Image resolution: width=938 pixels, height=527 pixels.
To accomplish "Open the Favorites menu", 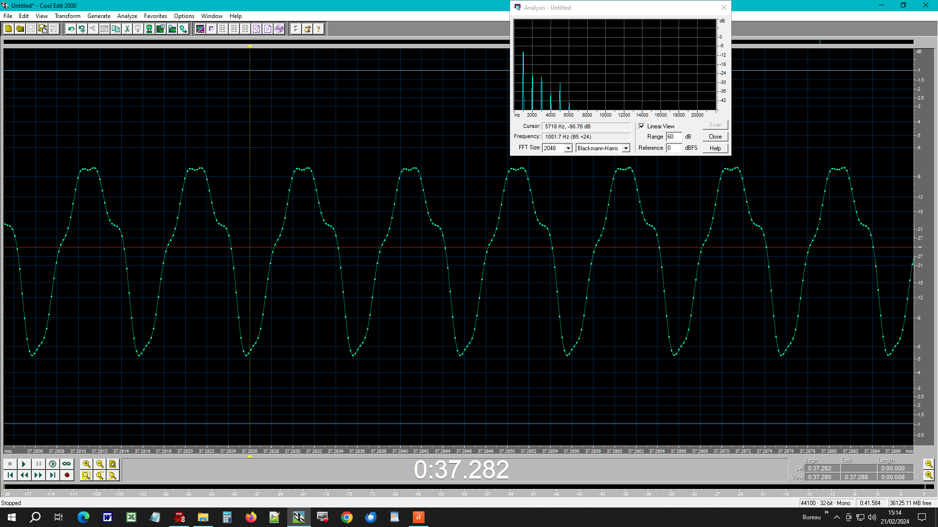I will (x=155, y=16).
